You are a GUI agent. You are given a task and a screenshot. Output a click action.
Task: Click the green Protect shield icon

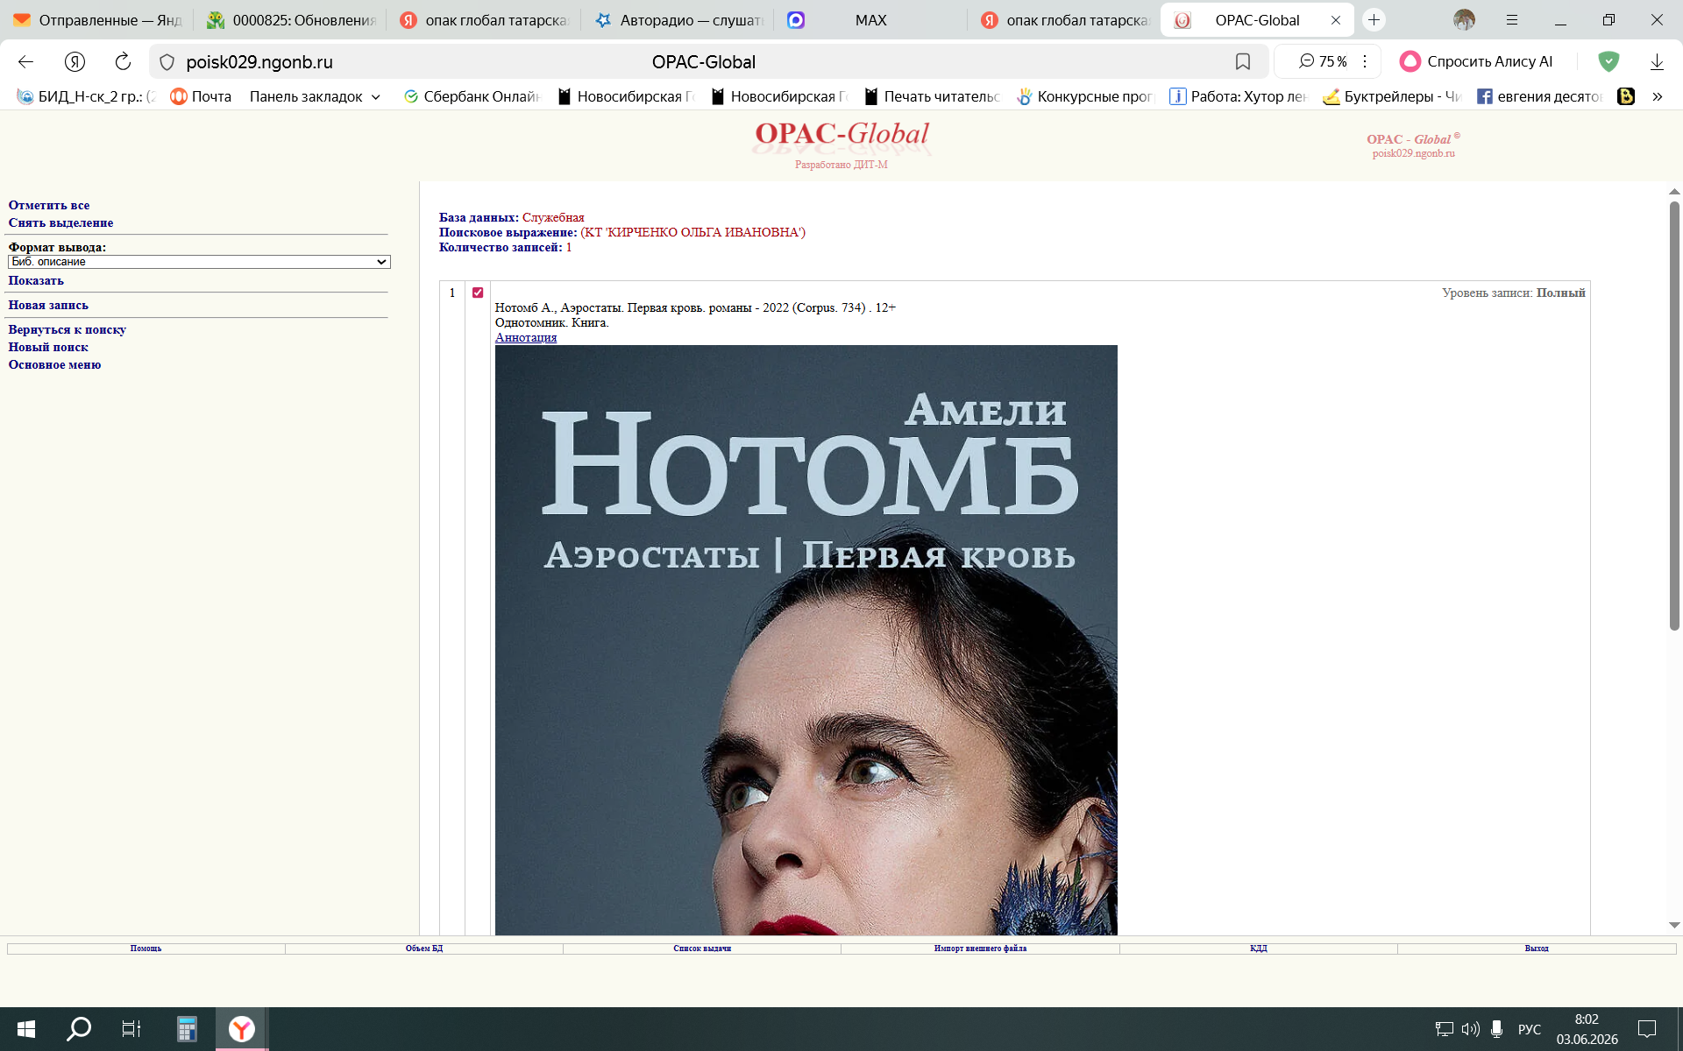point(1608,61)
